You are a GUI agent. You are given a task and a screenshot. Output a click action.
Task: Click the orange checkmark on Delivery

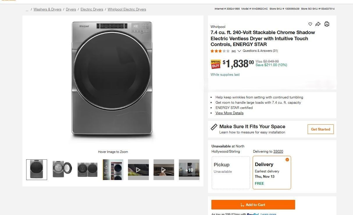287,159
